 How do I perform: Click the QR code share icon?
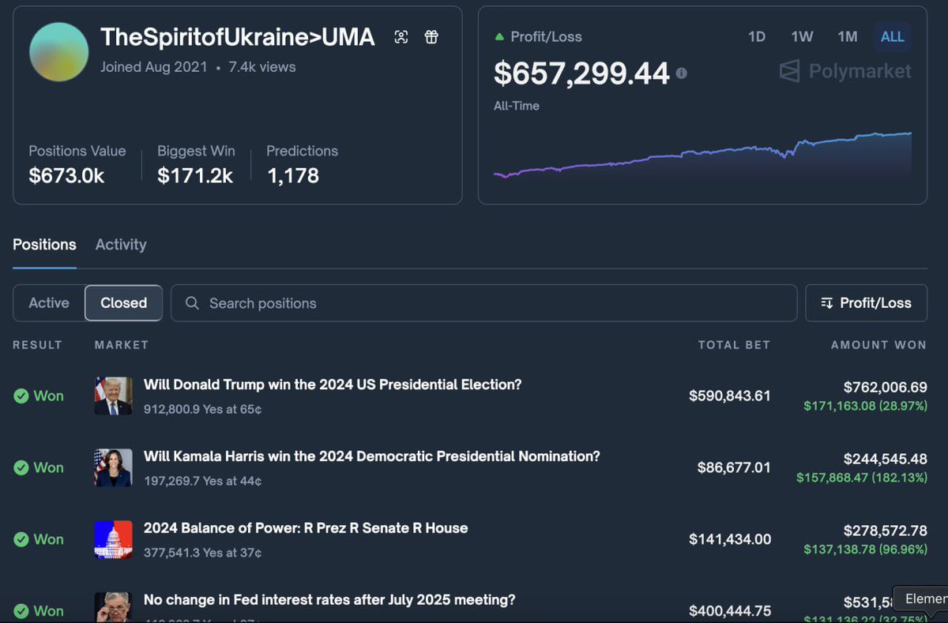pyautogui.click(x=401, y=36)
